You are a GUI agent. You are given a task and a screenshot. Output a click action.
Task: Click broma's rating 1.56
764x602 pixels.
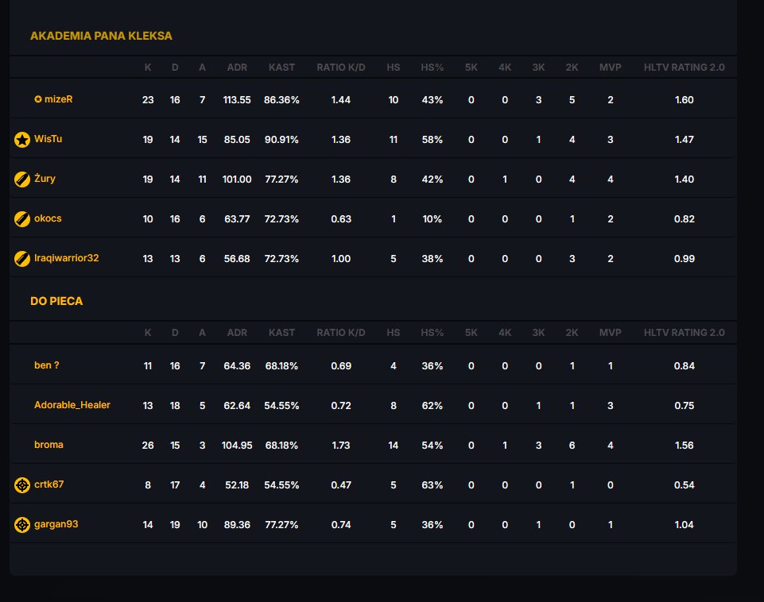tap(684, 446)
